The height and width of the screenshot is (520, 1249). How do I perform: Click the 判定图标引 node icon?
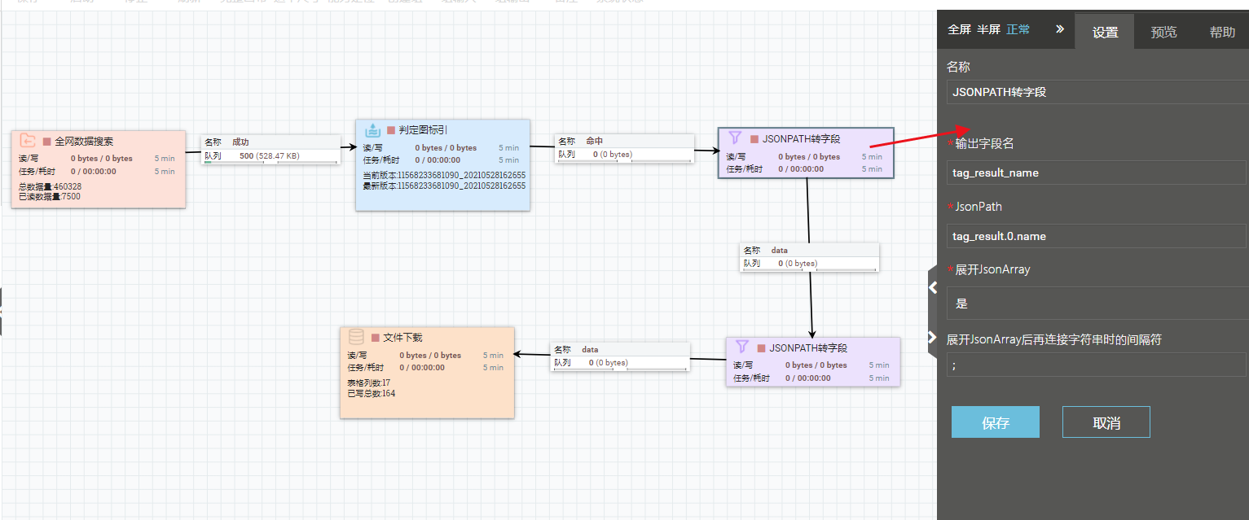pyautogui.click(x=372, y=129)
